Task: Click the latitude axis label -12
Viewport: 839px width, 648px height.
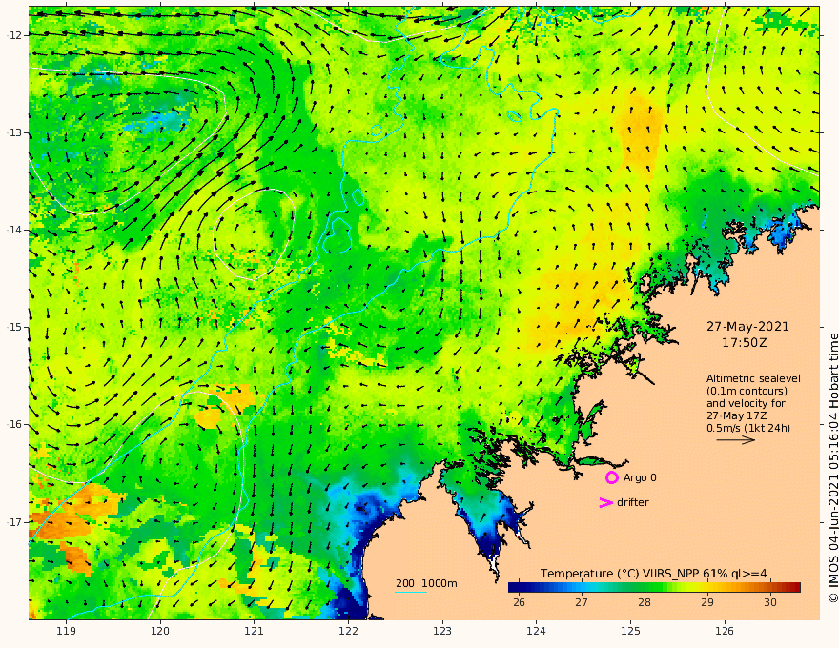Action: tap(14, 35)
